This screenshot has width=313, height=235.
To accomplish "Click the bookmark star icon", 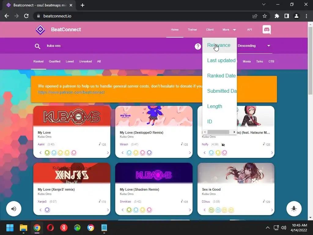I will pos(265,16).
